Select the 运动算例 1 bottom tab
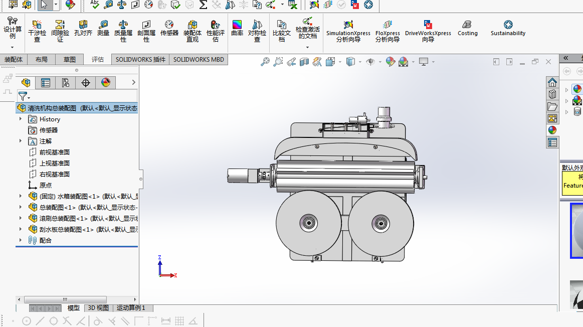583x327 pixels. point(131,308)
